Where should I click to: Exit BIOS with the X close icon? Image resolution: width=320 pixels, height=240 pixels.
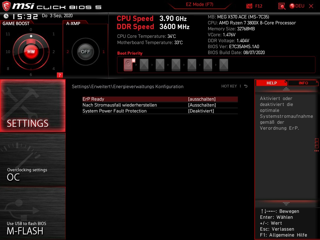coord(311,6)
